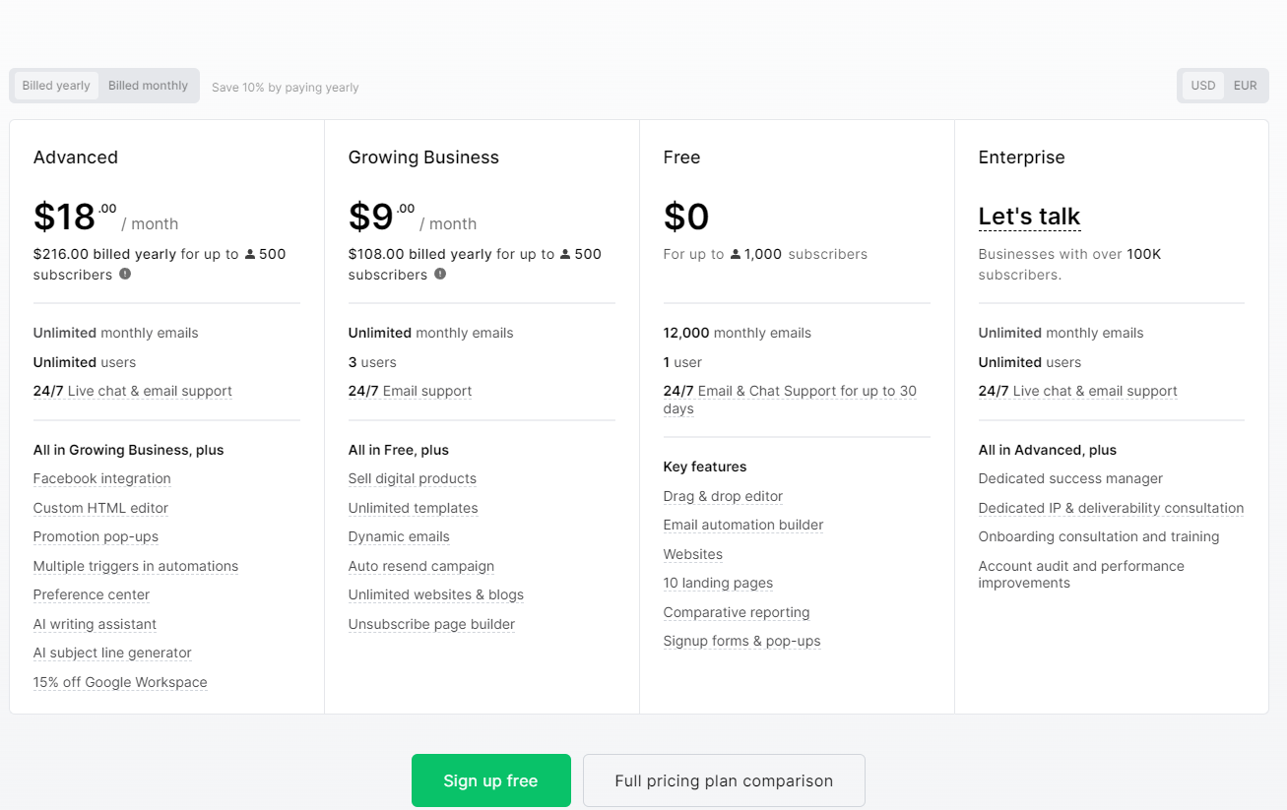Click Onboarding consultation and training text
1287x810 pixels.
1099,537
